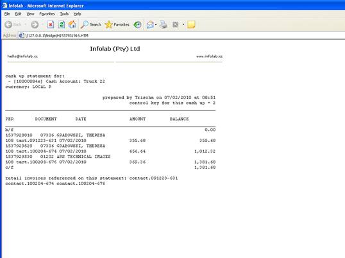Open the Help menu
Screen dimensions: 345x258
point(77,14)
